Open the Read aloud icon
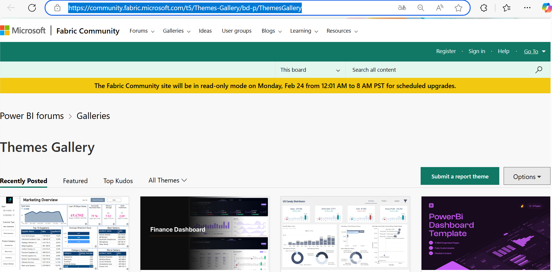 (x=439, y=8)
